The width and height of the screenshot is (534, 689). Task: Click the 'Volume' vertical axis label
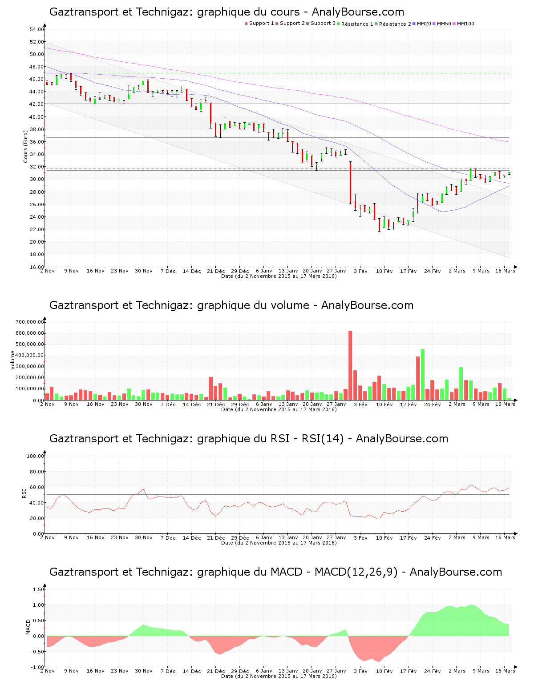click(12, 360)
